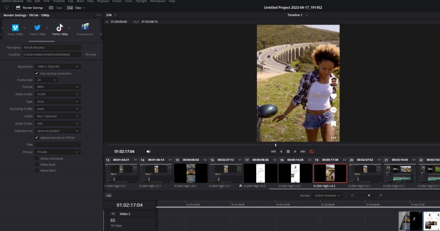The width and height of the screenshot is (440, 231).
Task: Open the Encoding Profile dropdown
Action: click(58, 109)
